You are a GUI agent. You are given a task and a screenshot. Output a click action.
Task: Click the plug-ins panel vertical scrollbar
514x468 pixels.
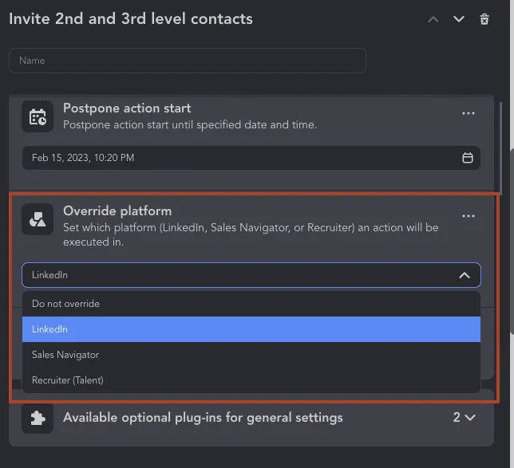point(500,148)
